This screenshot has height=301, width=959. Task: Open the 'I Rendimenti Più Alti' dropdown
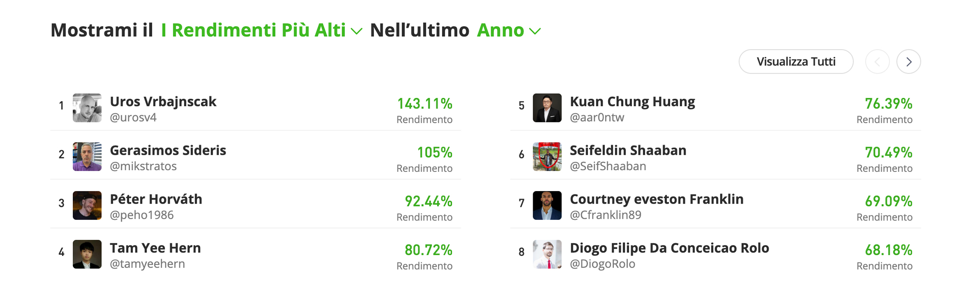(x=261, y=31)
